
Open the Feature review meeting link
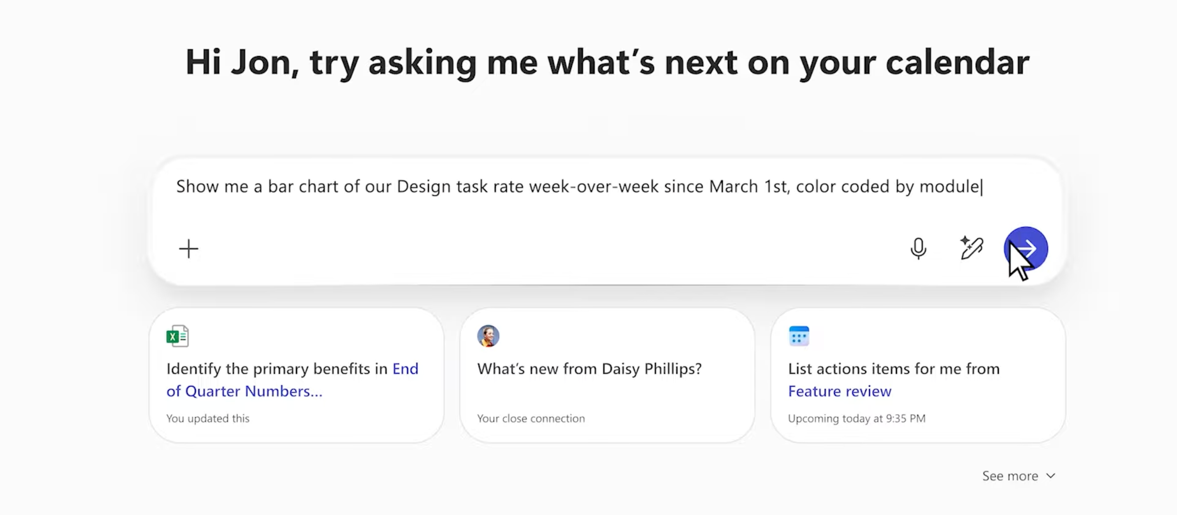point(839,391)
